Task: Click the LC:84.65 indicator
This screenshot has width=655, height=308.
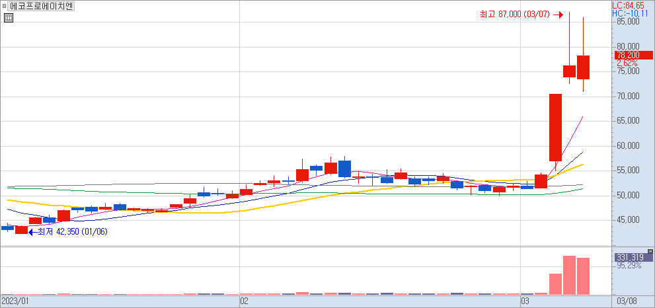Action: tap(628, 5)
